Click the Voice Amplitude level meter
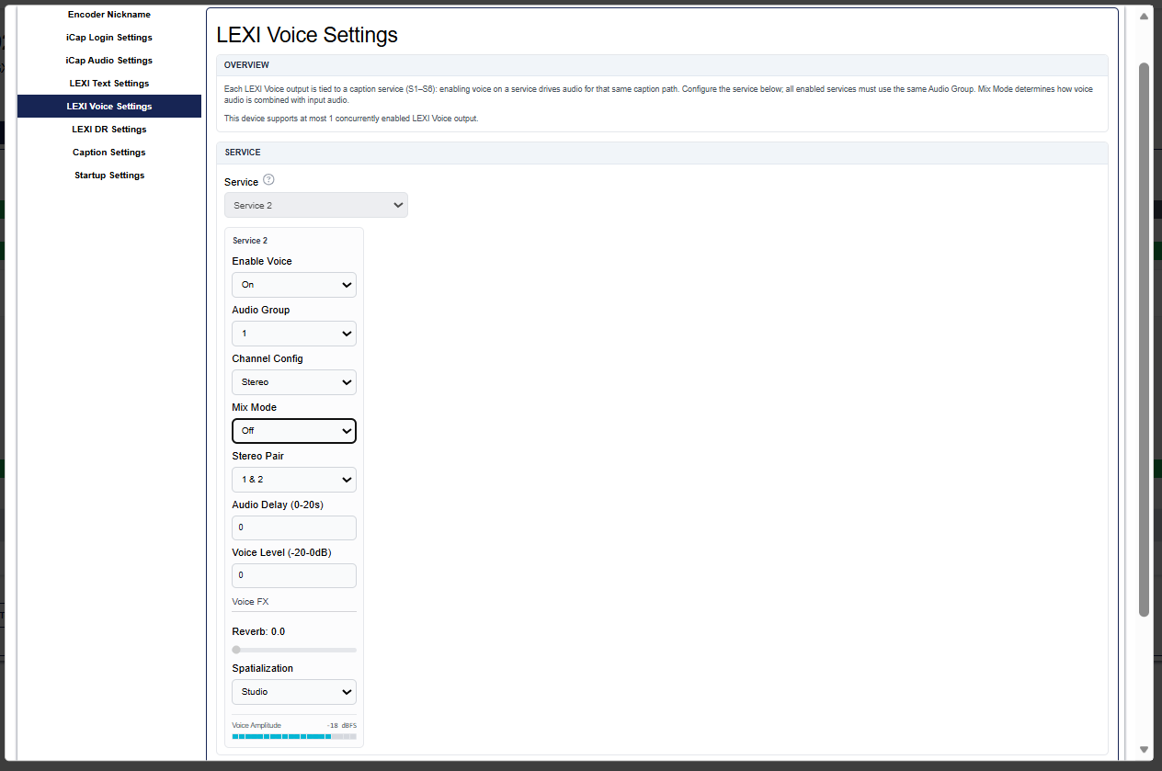Screen dimensions: 1162x771 294,737
